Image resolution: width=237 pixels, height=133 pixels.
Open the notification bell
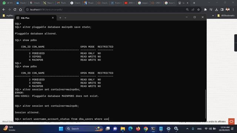click(x=233, y=129)
